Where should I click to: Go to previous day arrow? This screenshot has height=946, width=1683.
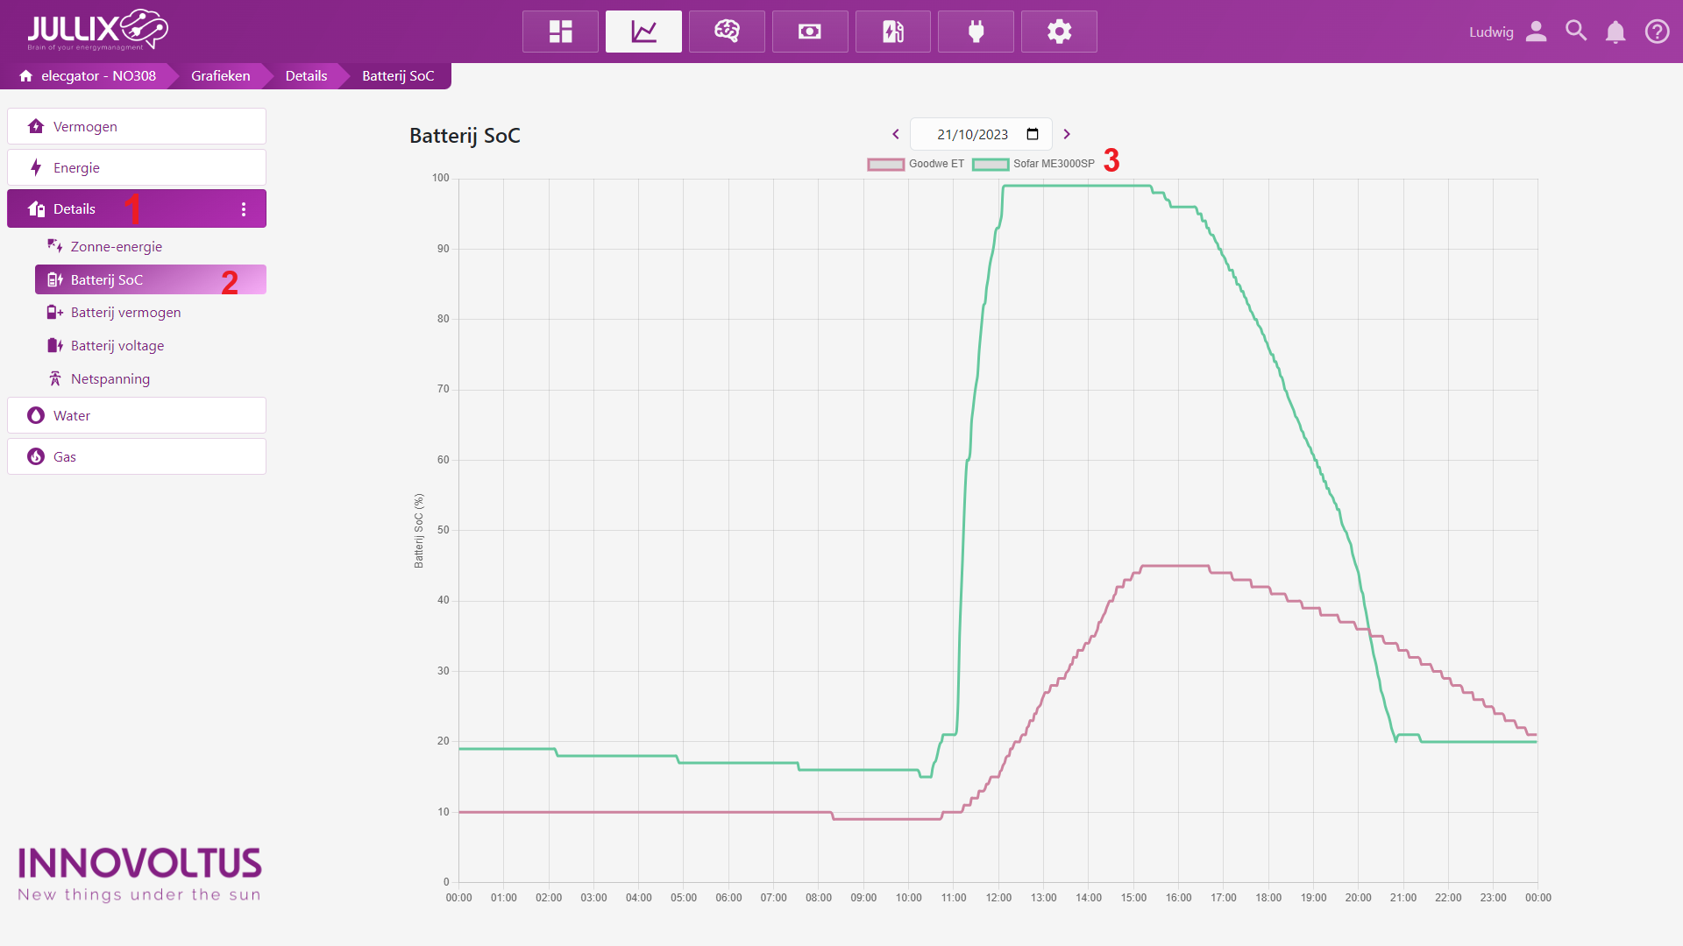click(896, 134)
